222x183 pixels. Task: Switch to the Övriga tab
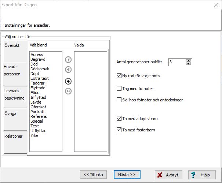15,120
